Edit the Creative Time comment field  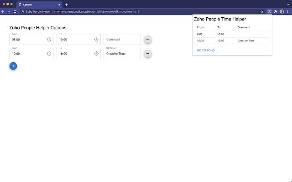(x=122, y=54)
